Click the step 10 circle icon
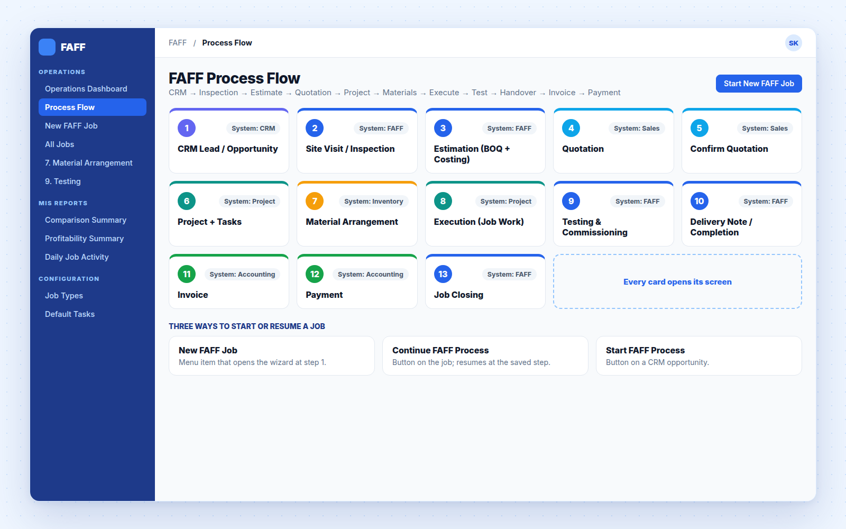The width and height of the screenshot is (846, 529). coord(699,201)
